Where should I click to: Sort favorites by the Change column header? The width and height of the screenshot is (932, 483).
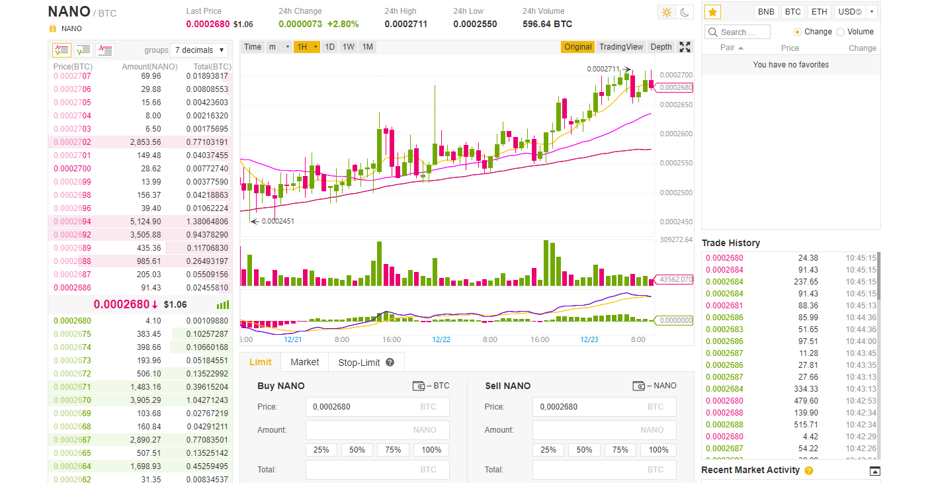point(863,48)
